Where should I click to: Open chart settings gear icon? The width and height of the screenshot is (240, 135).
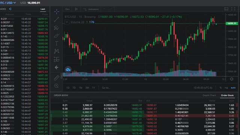pos(232,79)
